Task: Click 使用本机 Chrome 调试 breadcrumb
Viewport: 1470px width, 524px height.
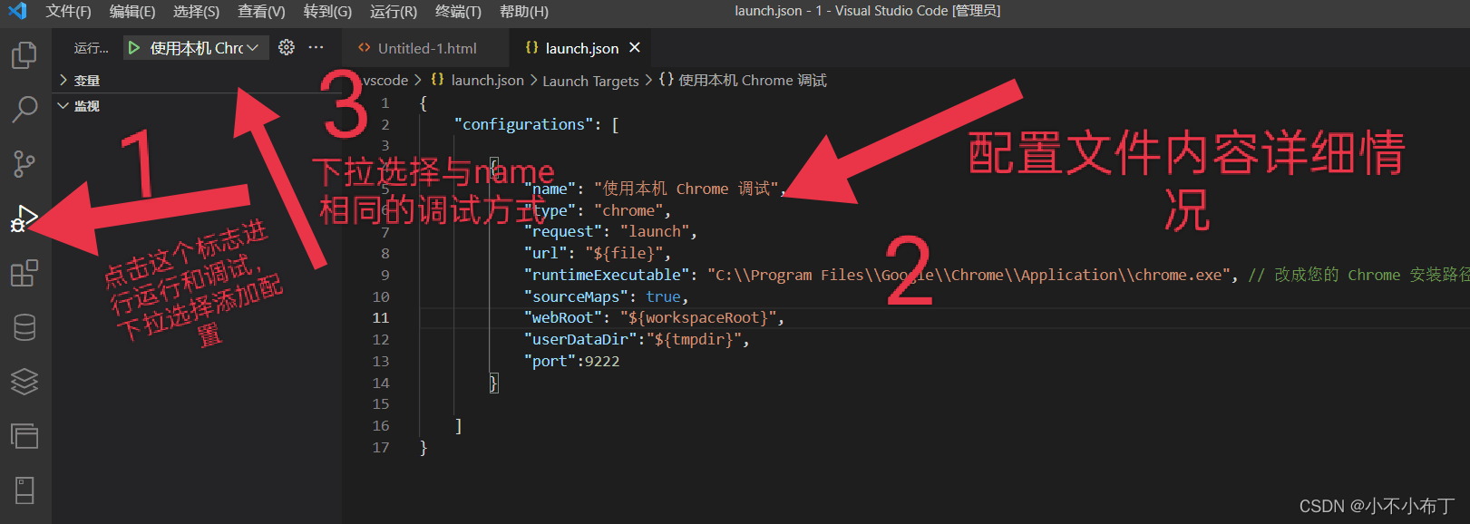Action: point(753,80)
